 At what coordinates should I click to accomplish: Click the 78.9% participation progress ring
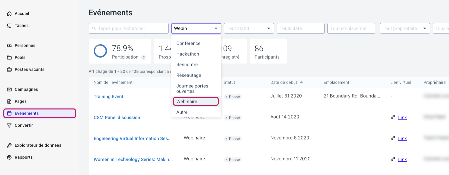100,51
